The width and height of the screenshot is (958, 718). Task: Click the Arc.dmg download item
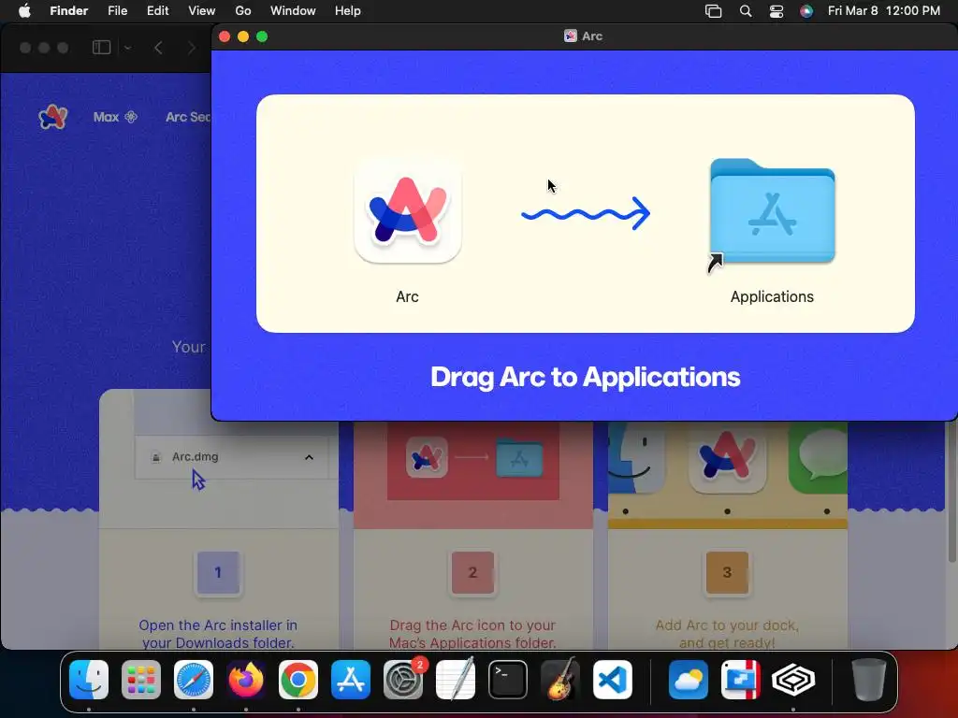(232, 457)
